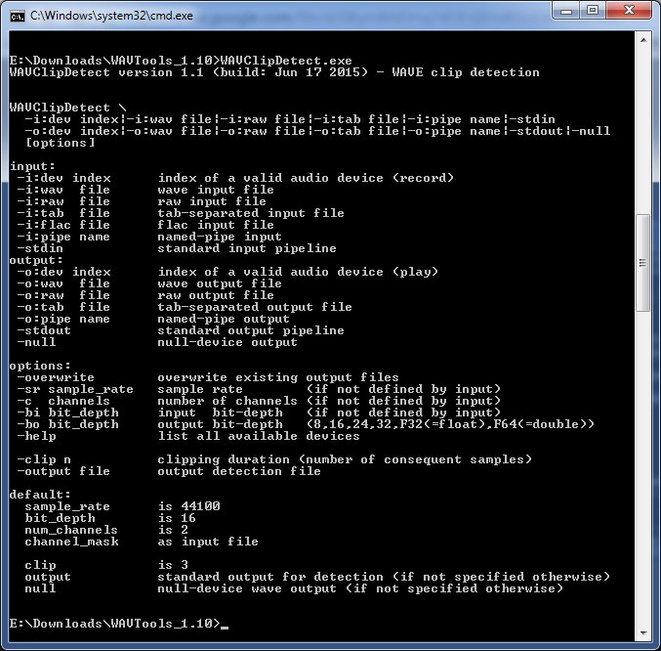Click "null-device output" description
This screenshot has height=651, width=661.
227,342
